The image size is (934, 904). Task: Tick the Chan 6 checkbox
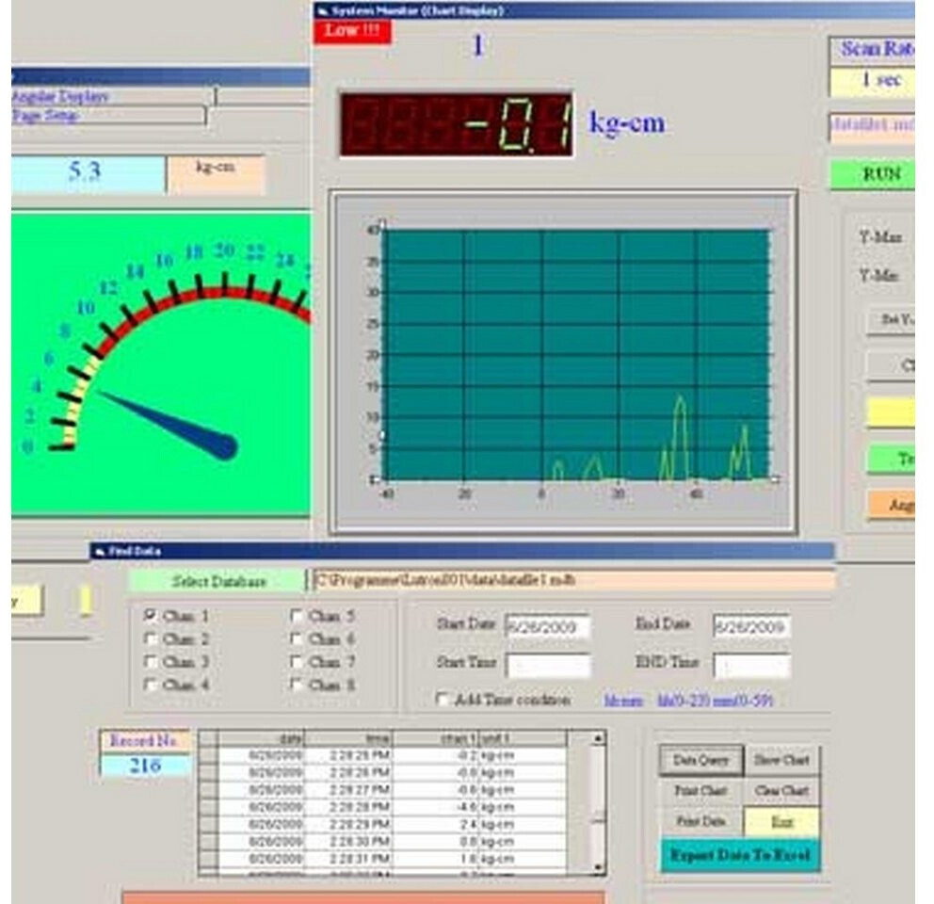pyautogui.click(x=296, y=638)
